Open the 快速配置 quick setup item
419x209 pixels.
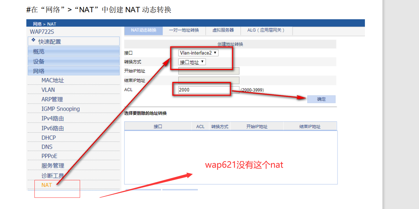click(x=74, y=41)
